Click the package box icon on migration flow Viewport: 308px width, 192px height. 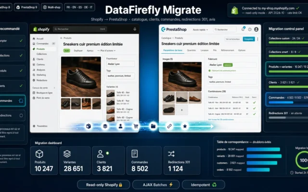coord(89,126)
